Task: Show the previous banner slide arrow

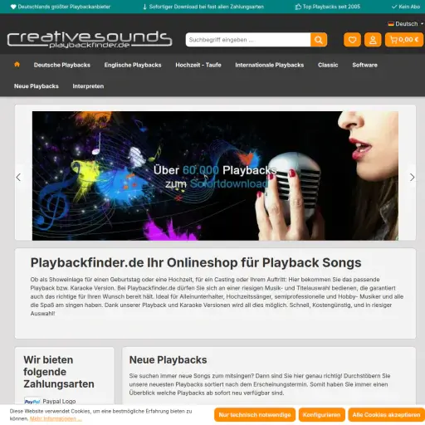Action: [18, 177]
